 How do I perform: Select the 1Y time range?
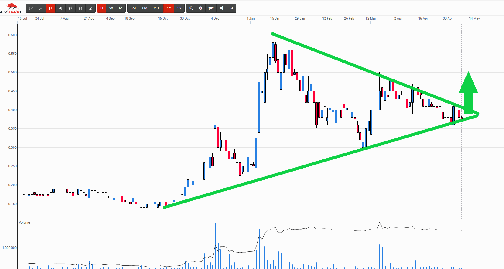coord(169,8)
